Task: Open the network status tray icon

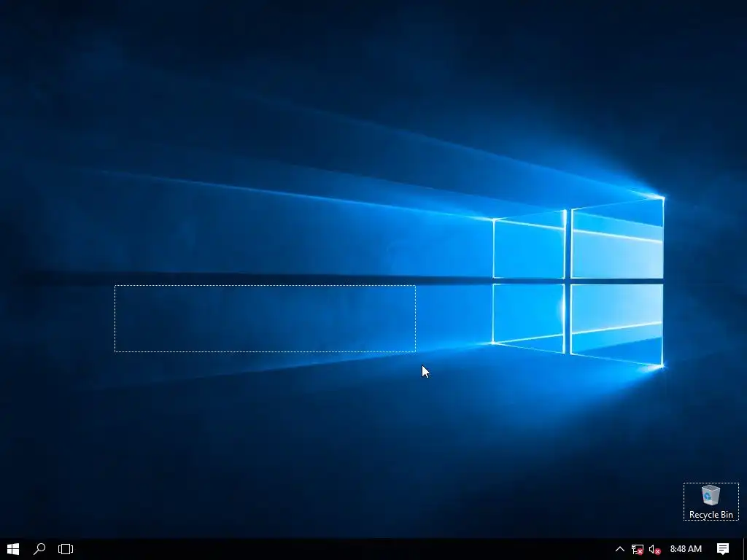Action: (x=638, y=550)
